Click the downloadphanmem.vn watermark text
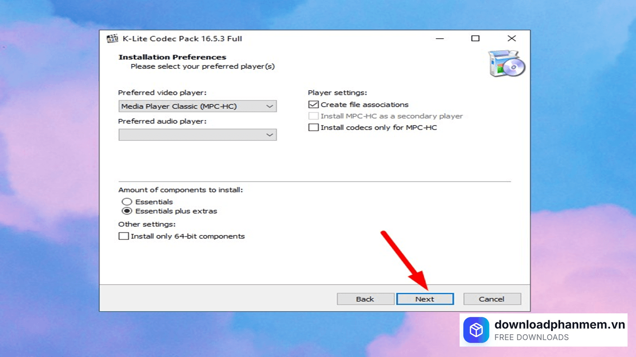This screenshot has height=357, width=636. point(559,325)
